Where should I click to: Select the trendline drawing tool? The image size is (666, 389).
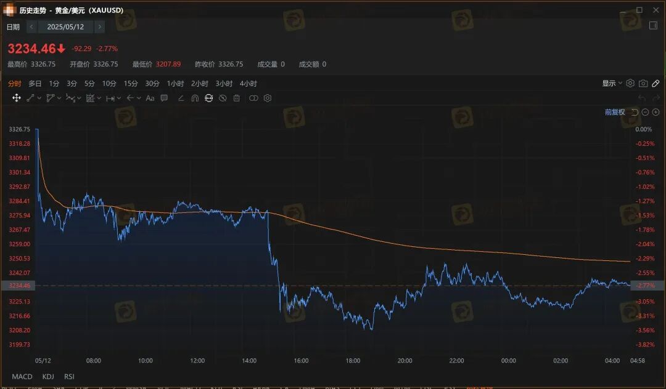coord(30,98)
